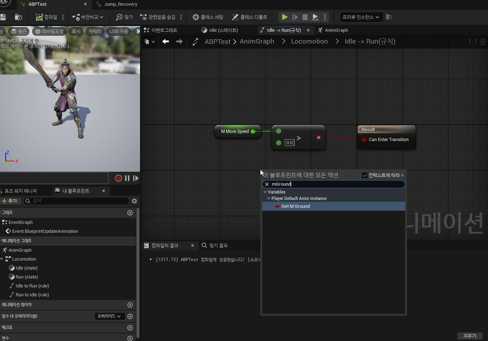Switch to the Jump_Recovery asset tab
This screenshot has height=341, width=488.
point(121,4)
